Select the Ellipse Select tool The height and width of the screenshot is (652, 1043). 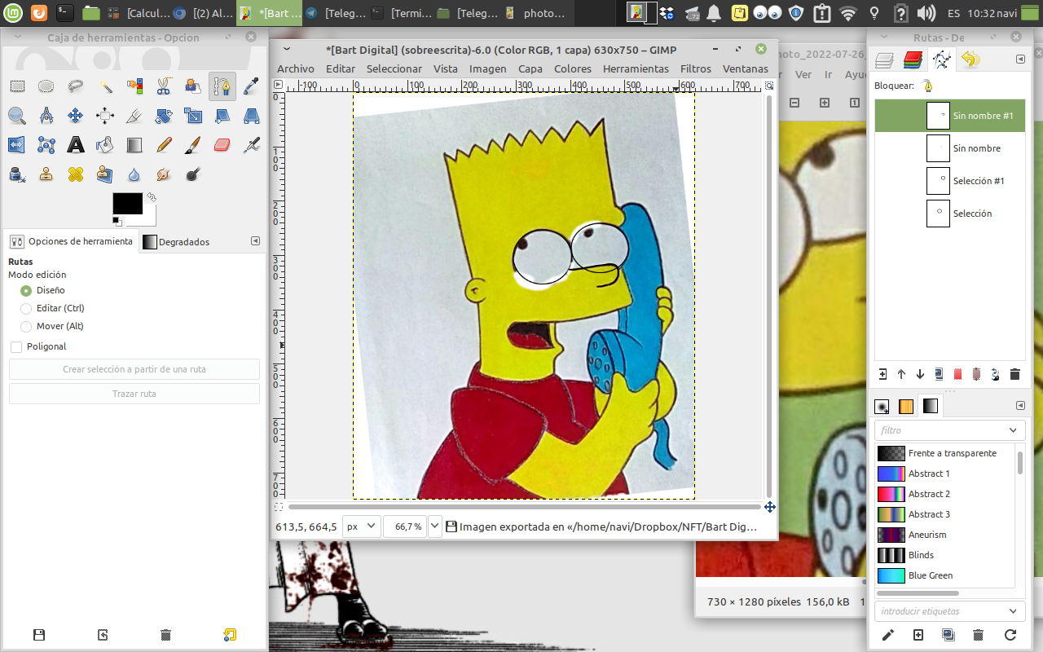pos(46,86)
